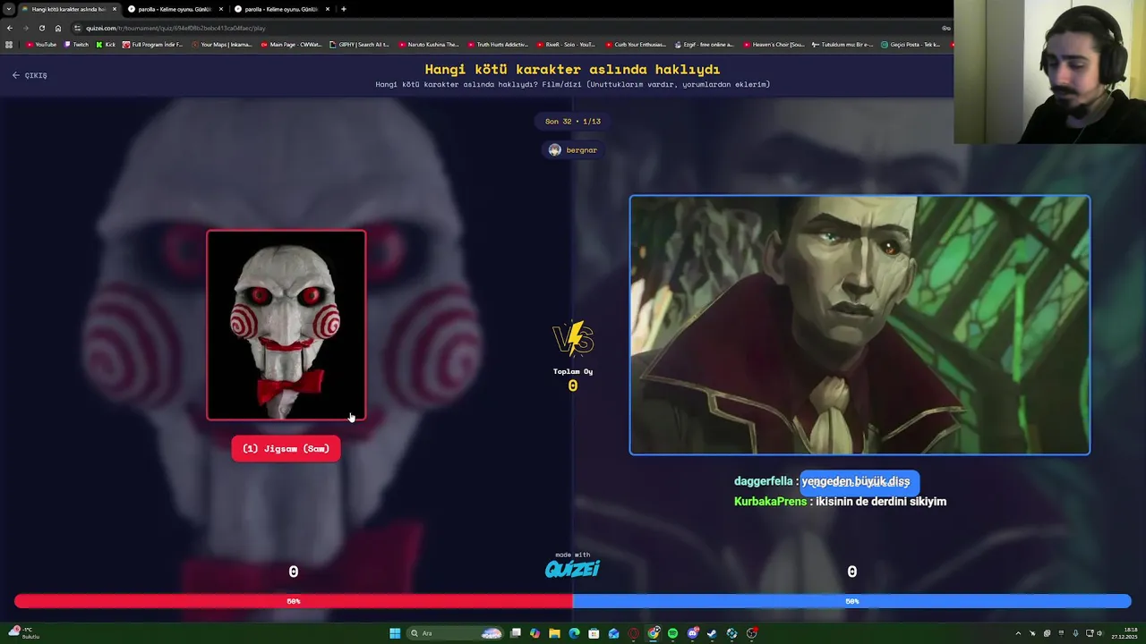1146x644 pixels.
Task: Open the Ezgif free online bookmark
Action: click(705, 44)
